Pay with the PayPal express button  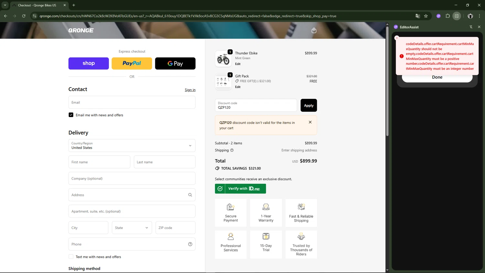pyautogui.click(x=132, y=63)
